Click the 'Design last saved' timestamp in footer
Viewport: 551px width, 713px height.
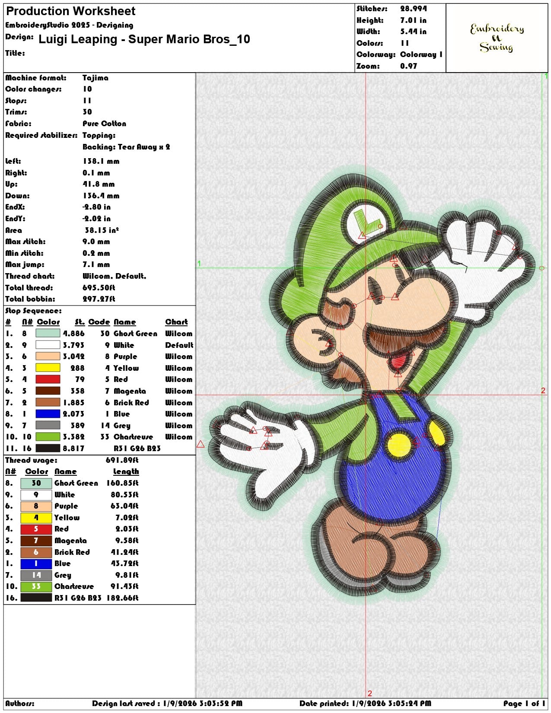(x=167, y=703)
